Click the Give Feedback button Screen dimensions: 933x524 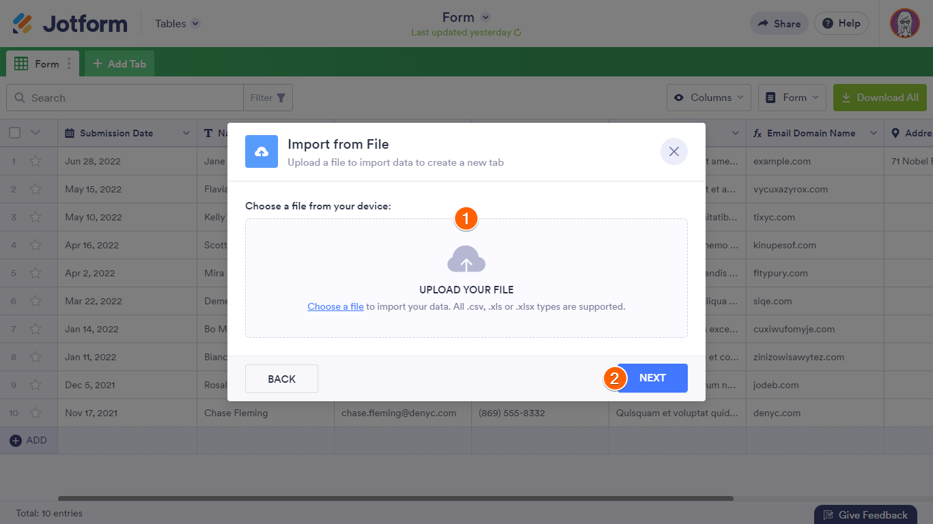pos(865,515)
